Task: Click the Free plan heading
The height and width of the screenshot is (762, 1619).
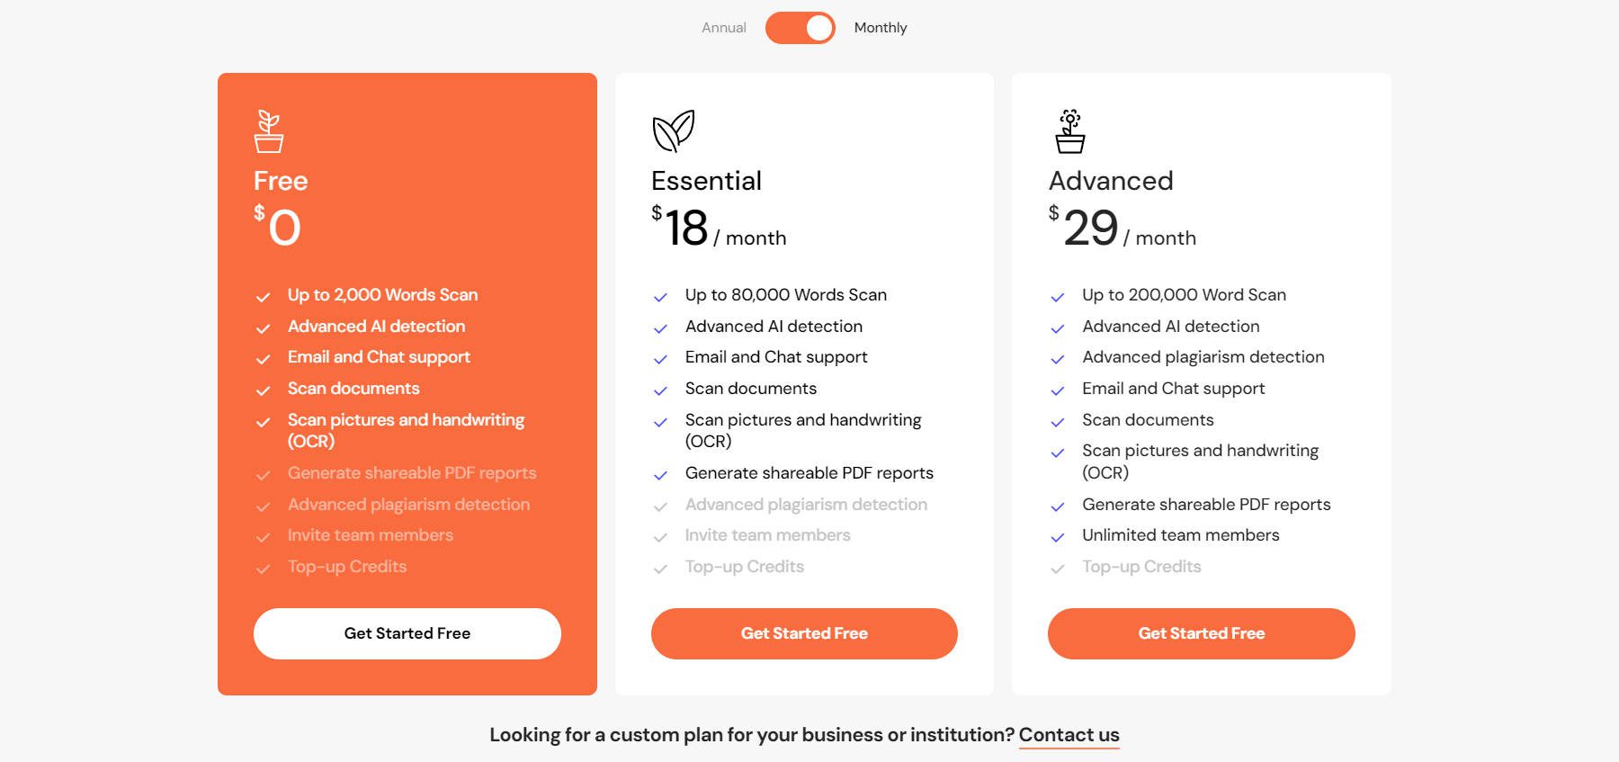Action: click(281, 181)
